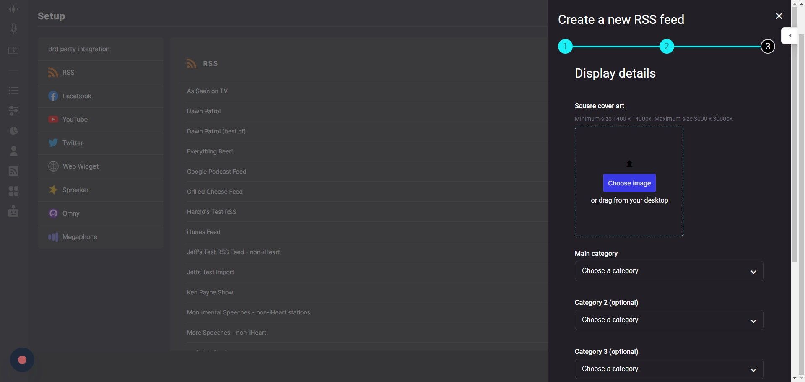Expand the Category 3 (optional) dropdown

tap(669, 369)
